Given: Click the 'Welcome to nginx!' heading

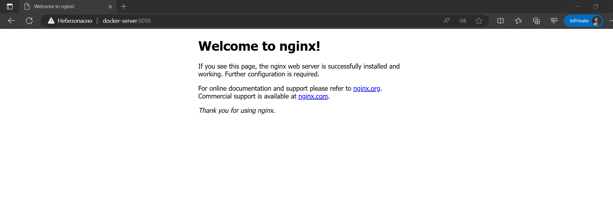Looking at the screenshot, I should 259,46.
